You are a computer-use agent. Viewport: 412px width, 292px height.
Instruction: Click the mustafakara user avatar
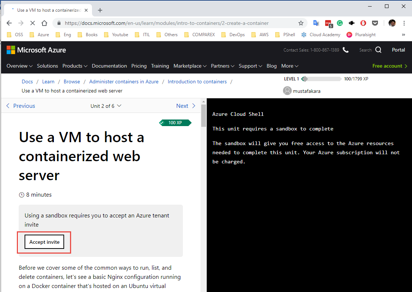(287, 91)
